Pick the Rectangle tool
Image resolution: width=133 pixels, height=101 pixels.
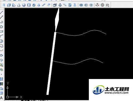pos(2,32)
